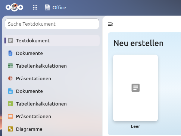Focus the Suche Textdokument search field

coord(52,24)
